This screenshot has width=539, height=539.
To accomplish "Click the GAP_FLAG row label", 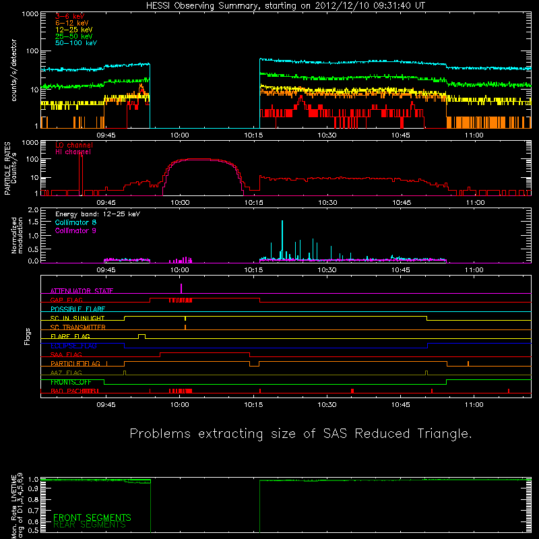I will point(66,300).
